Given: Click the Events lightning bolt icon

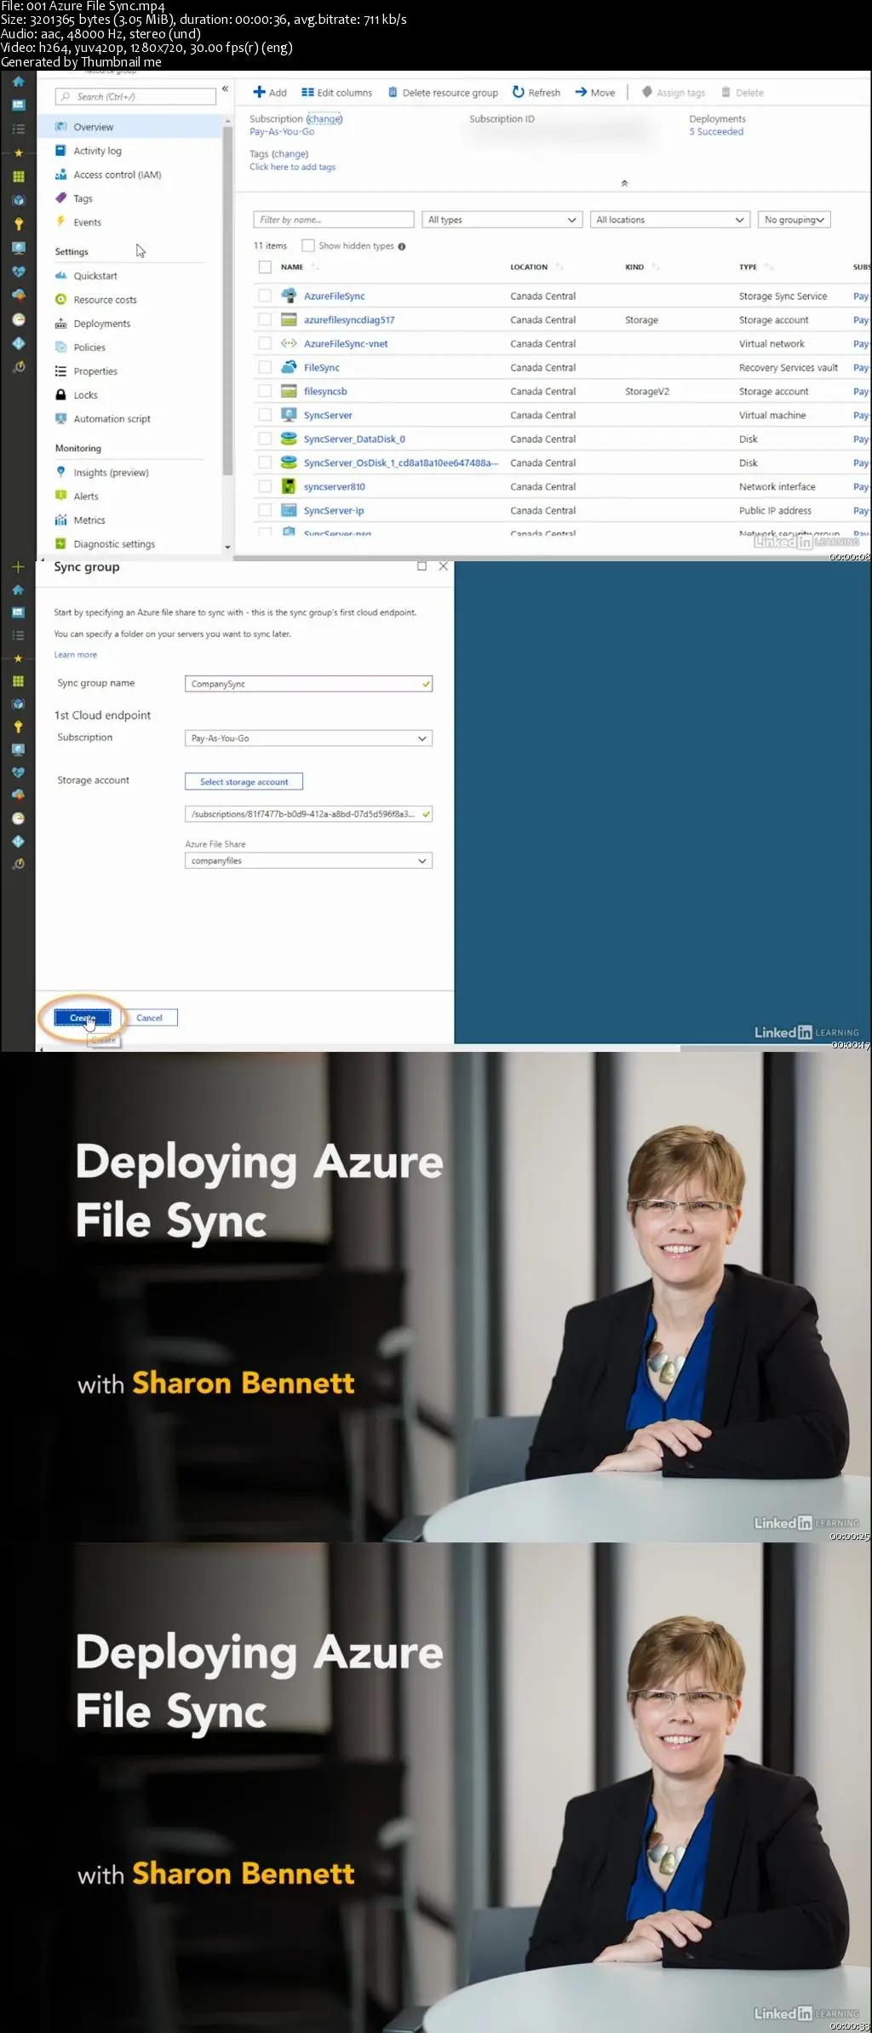Looking at the screenshot, I should coord(60,221).
